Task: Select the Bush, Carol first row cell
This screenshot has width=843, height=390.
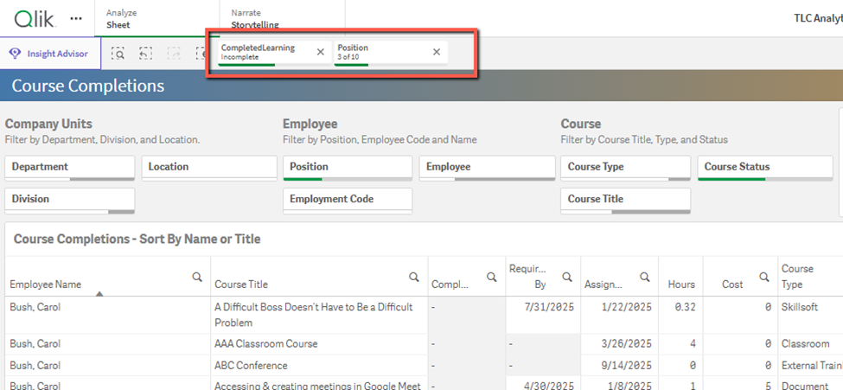Action: click(x=35, y=307)
